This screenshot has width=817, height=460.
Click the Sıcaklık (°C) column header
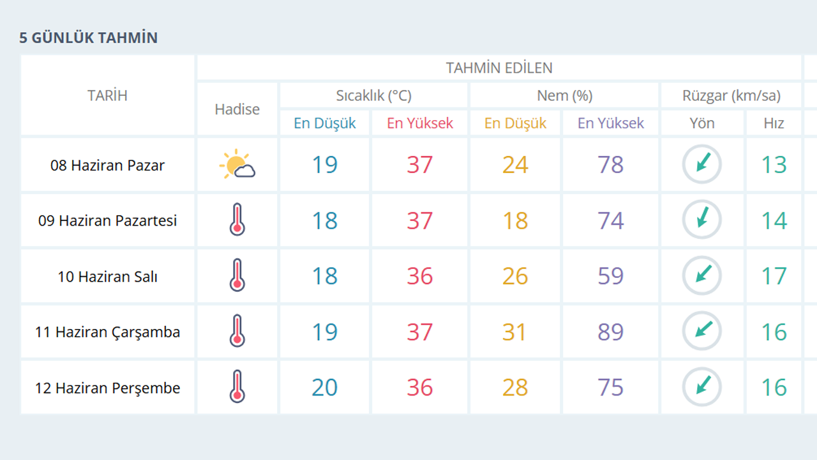tap(373, 96)
